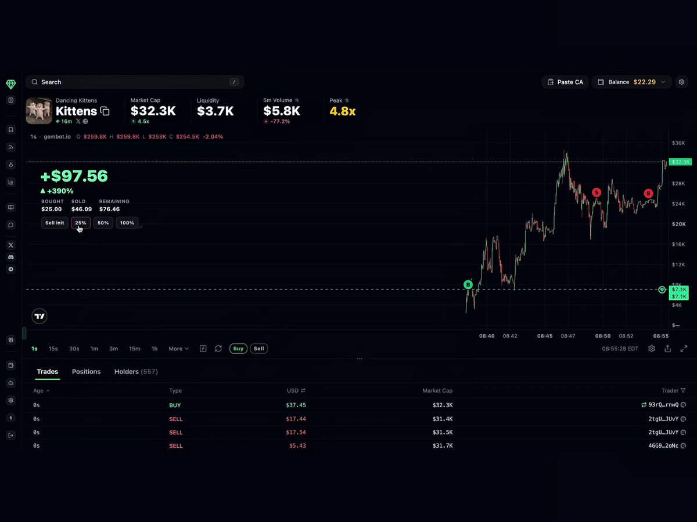Open the trending flame icon in sidebar
The width and height of the screenshot is (697, 522).
click(11, 165)
